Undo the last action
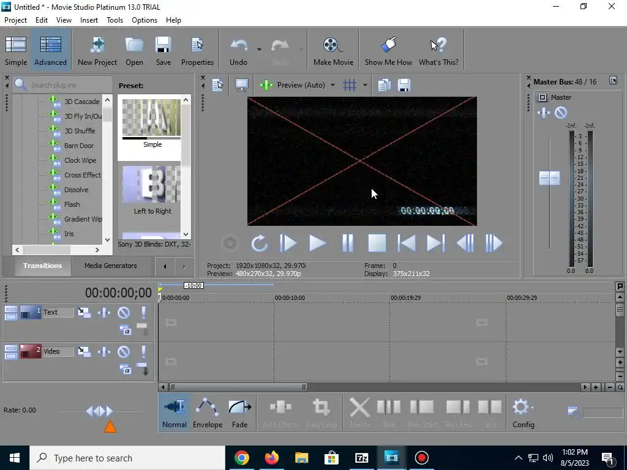Screen dimensions: 627x470 [x=238, y=51]
